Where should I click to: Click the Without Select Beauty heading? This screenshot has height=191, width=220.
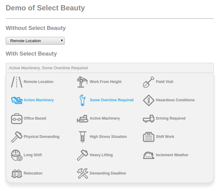click(x=36, y=28)
